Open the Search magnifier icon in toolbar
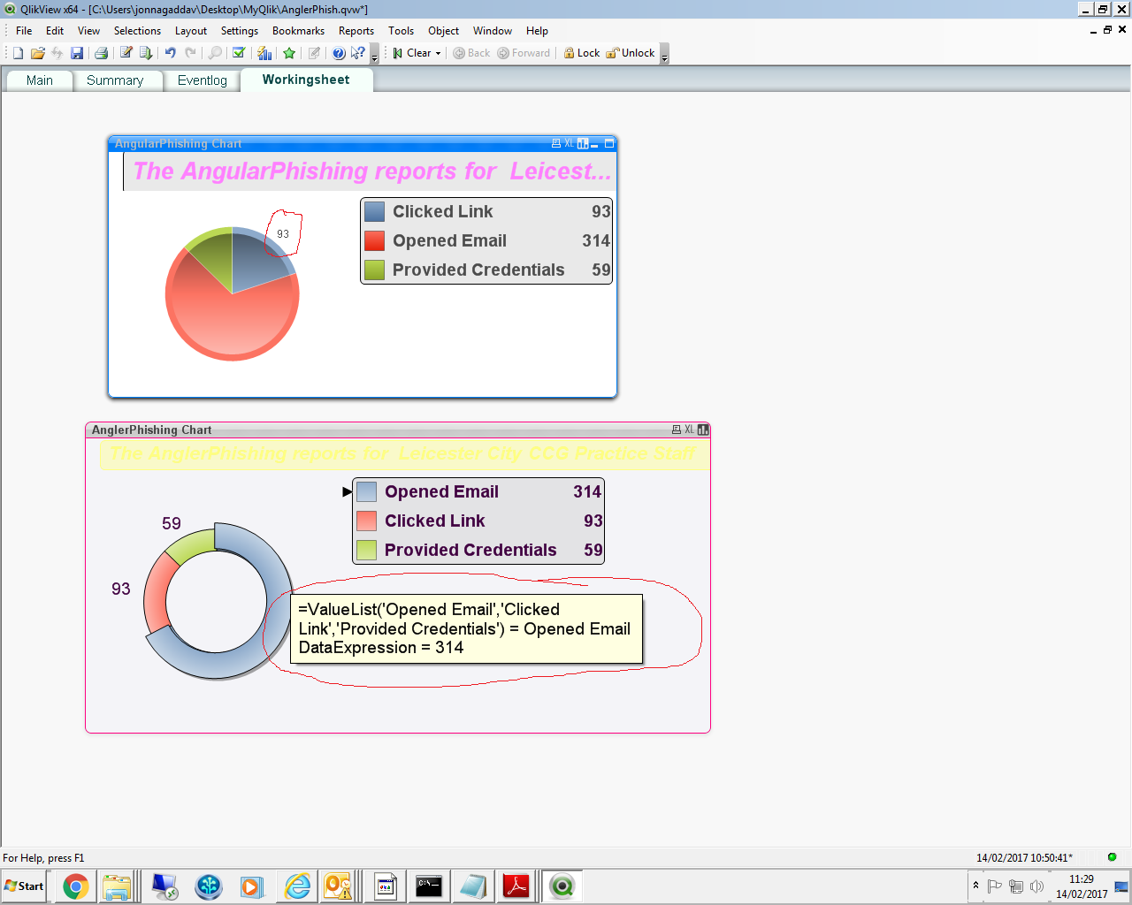Viewport: 1132px width, 905px height. 215,53
